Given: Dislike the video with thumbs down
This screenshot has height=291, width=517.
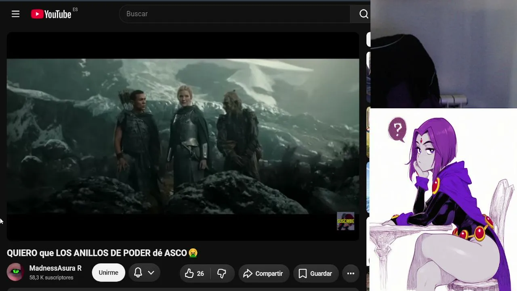Looking at the screenshot, I should click(x=222, y=274).
